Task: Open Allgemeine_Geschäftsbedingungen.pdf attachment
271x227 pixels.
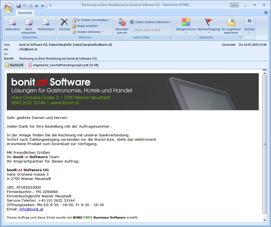Action: [63, 65]
